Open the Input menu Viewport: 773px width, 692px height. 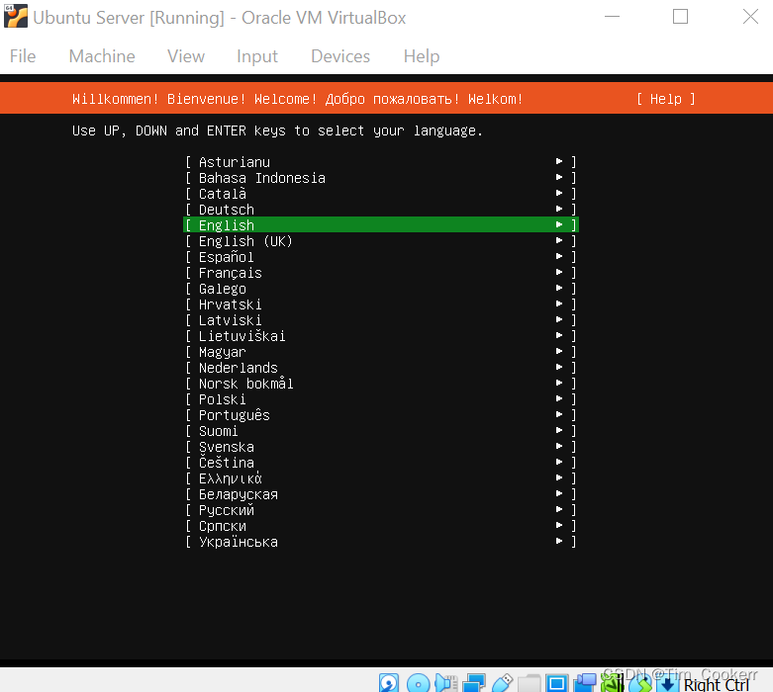pos(257,56)
